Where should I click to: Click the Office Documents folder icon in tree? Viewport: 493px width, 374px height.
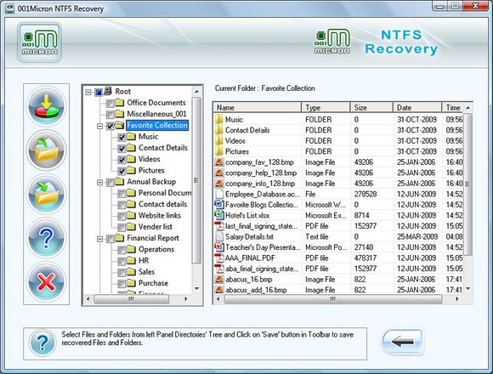(x=120, y=103)
